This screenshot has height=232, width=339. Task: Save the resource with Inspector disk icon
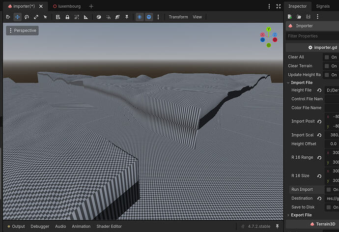308,16
